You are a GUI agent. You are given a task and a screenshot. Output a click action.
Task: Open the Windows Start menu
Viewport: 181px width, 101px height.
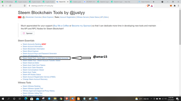(3, 99)
